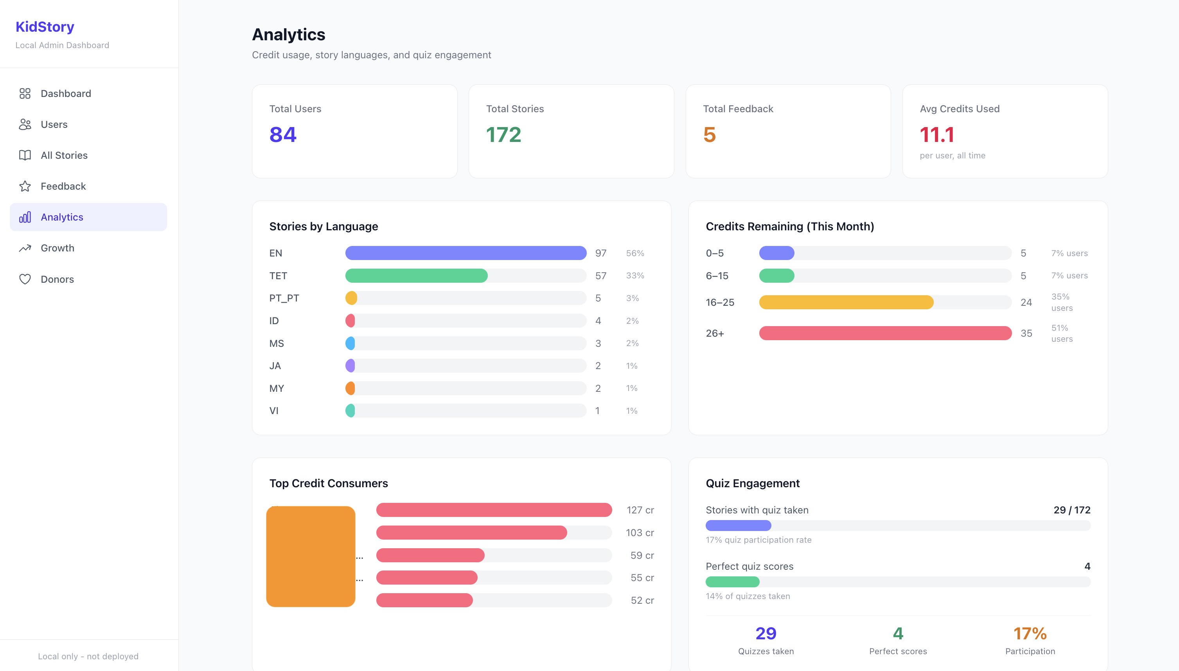Click the 59 cr consumer bar
The width and height of the screenshot is (1179, 671).
tap(494, 555)
